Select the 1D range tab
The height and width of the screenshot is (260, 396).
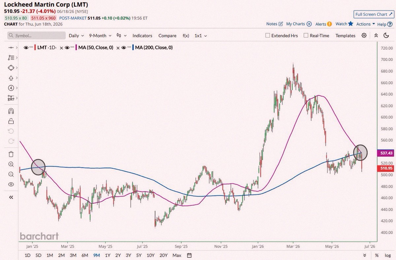(x=27, y=255)
